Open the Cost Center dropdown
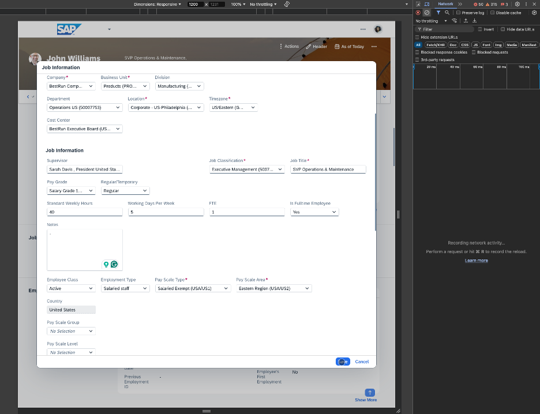540x414 pixels. pos(84,129)
